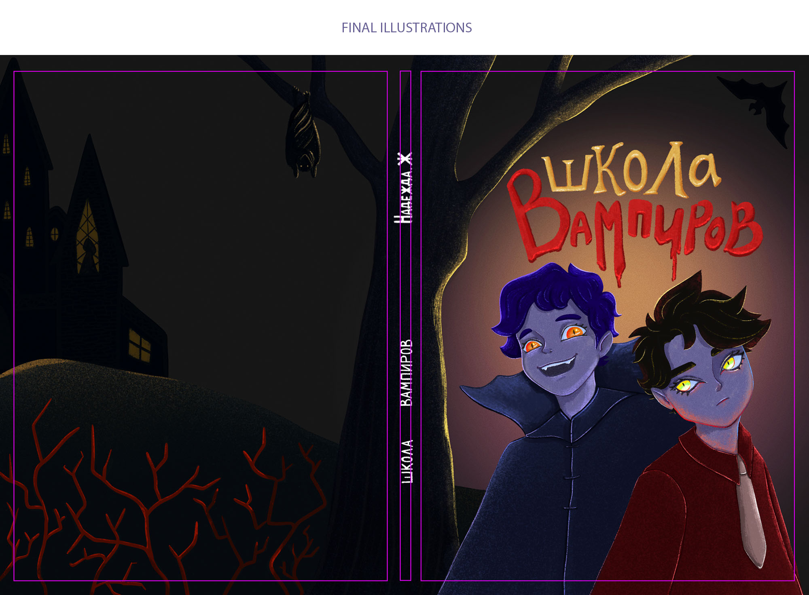Click the FINAL ILLUSTRATIONS heading text
This screenshot has width=809, height=595.
point(407,27)
